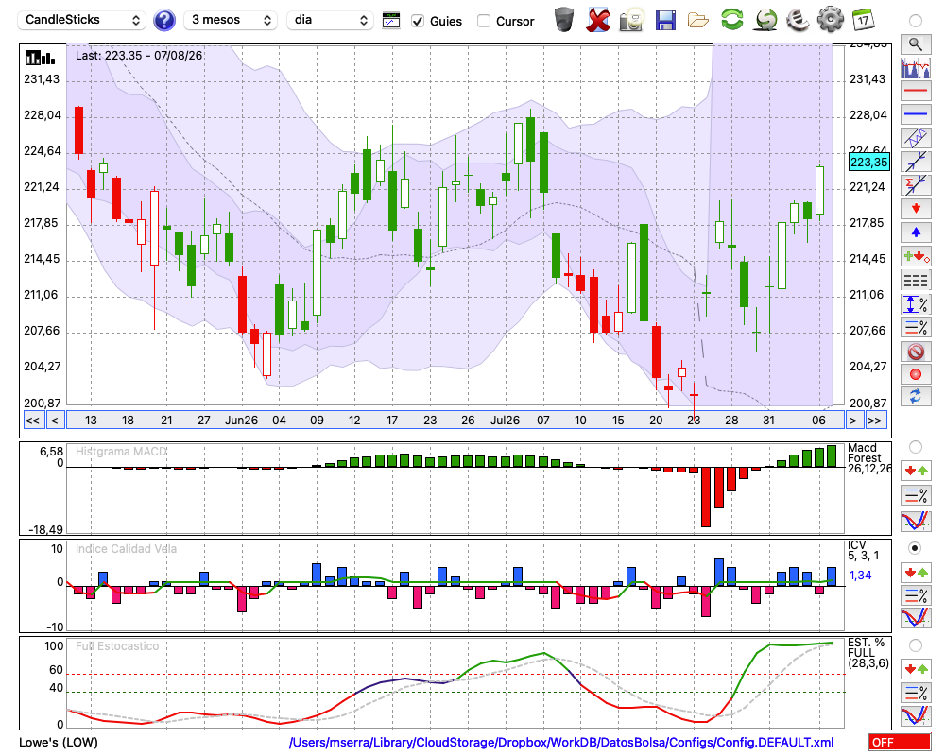Click the red prohibition sign icon
The height and width of the screenshot is (756, 945).
(x=916, y=352)
